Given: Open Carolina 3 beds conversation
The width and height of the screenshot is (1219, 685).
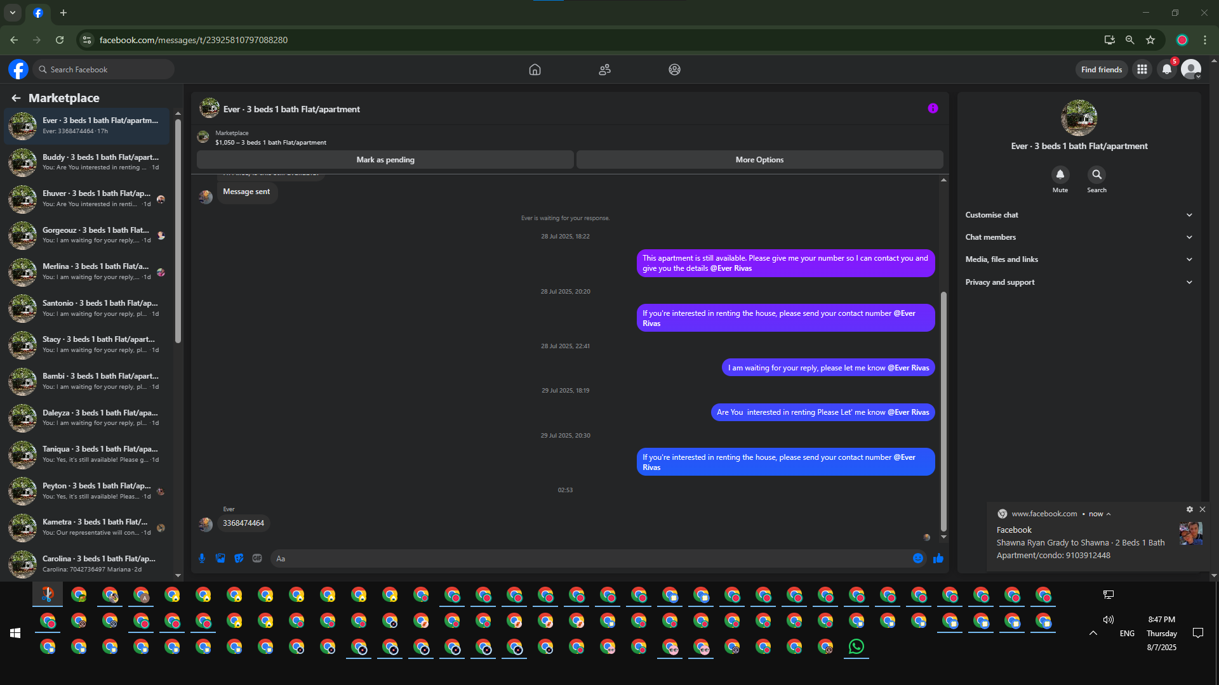Looking at the screenshot, I should point(87,564).
